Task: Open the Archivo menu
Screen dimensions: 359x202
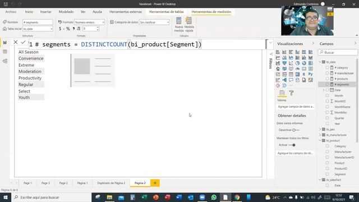Action: click(11, 12)
